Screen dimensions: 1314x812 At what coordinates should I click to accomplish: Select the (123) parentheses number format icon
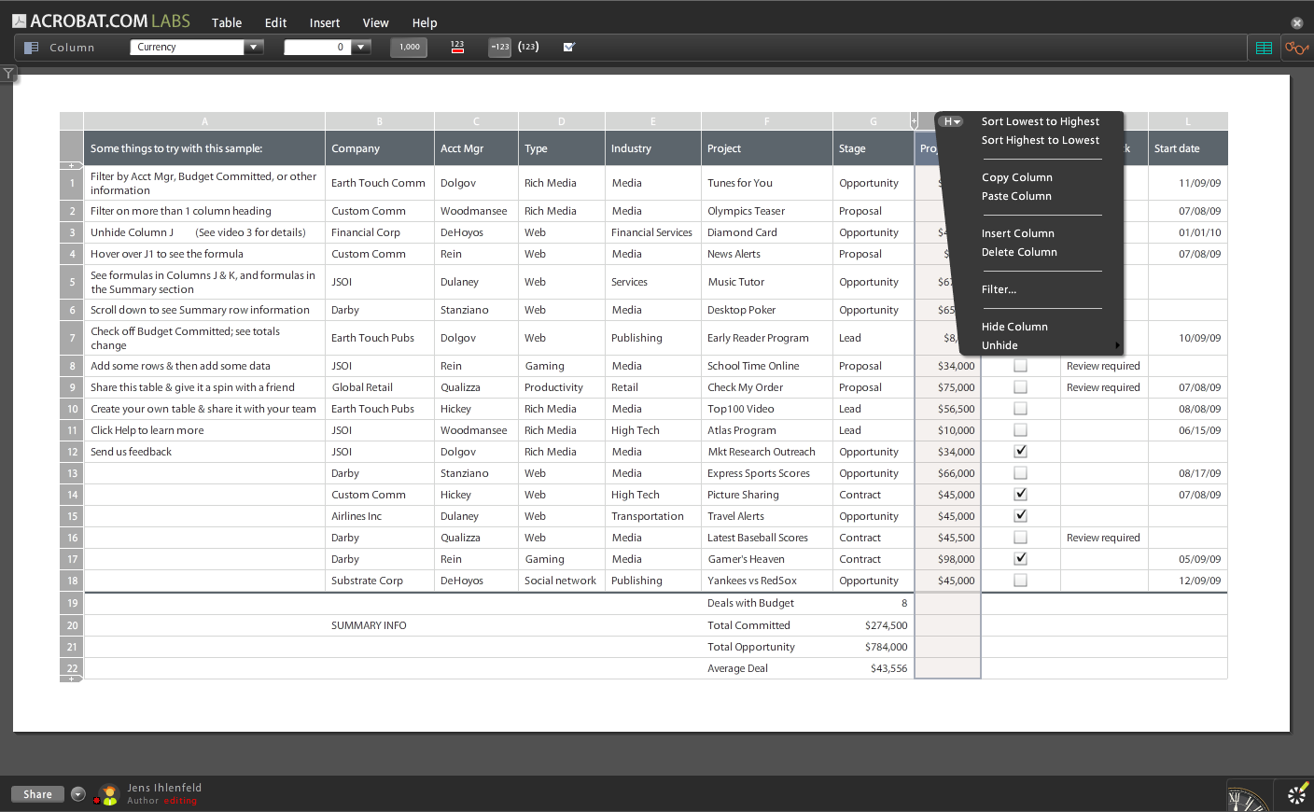click(x=527, y=47)
